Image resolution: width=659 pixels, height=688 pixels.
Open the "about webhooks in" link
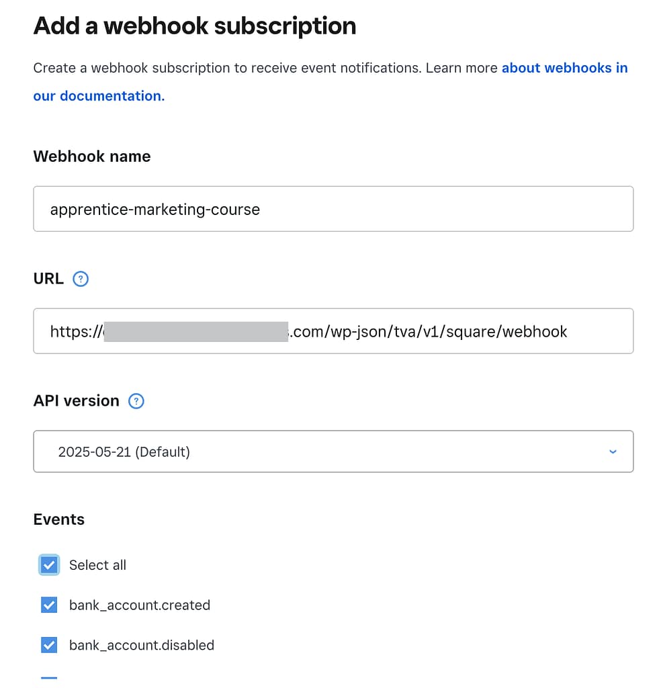(564, 68)
